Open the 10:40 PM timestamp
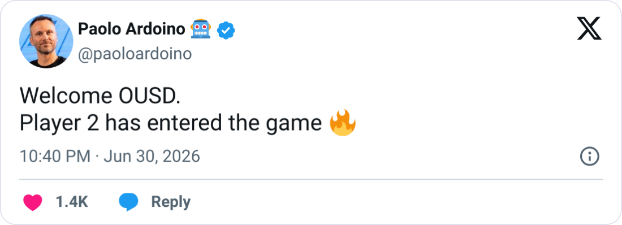This screenshot has width=622, height=225. (x=55, y=157)
